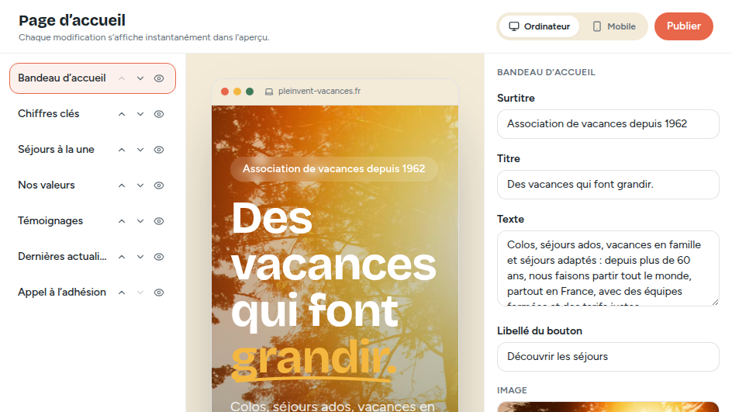732x412 pixels.
Task: Move Dernières actualités section up
Action: 122,257
